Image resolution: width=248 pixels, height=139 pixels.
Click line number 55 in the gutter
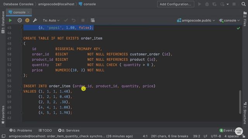click(9, 81)
